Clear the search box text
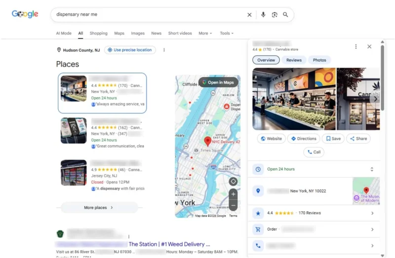 tap(249, 15)
